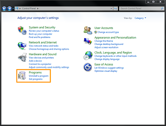The width and height of the screenshot is (166, 126).
Task: Open Appearance and Personalization category
Action: pos(115,37)
